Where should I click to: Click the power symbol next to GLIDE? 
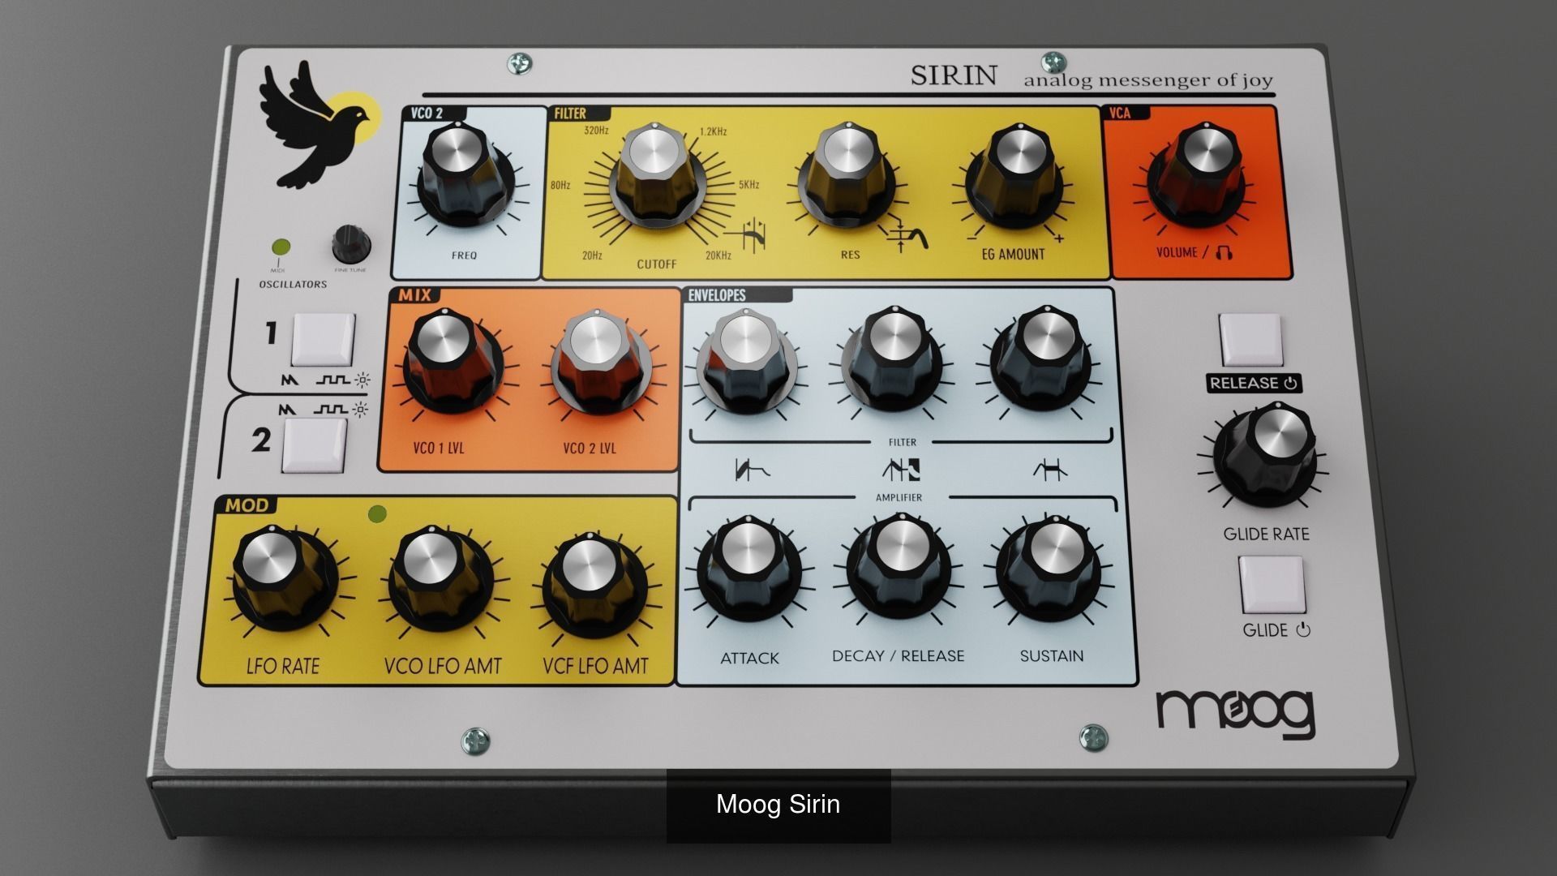(1303, 629)
